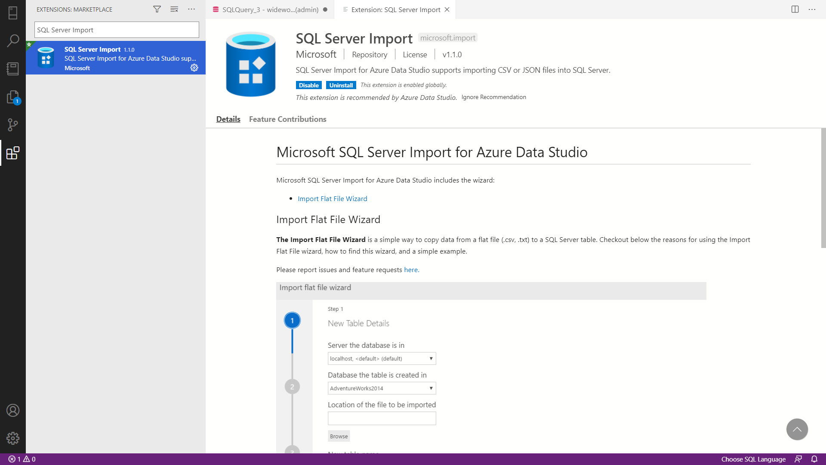
Task: Click the Disable extension button
Action: [309, 85]
